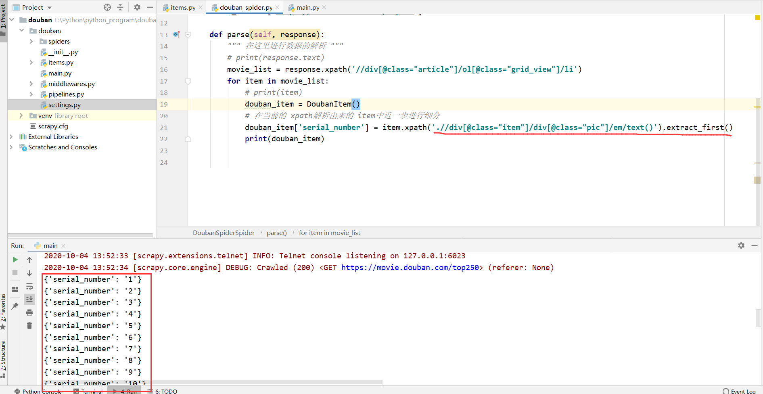The height and width of the screenshot is (394, 763).
Task: Click print console output icon
Action: click(29, 312)
